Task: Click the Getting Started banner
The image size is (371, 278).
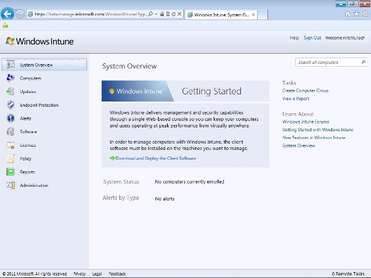Action: [185, 91]
